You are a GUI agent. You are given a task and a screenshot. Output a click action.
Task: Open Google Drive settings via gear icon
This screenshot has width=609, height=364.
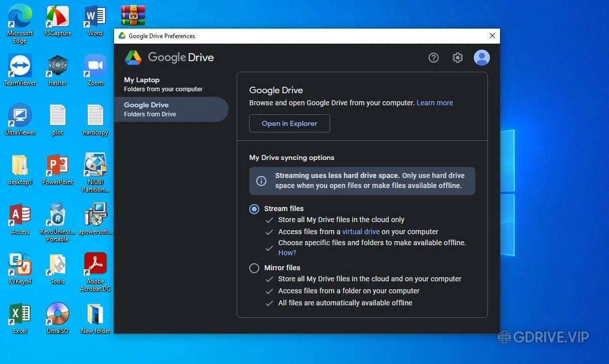[x=457, y=58]
